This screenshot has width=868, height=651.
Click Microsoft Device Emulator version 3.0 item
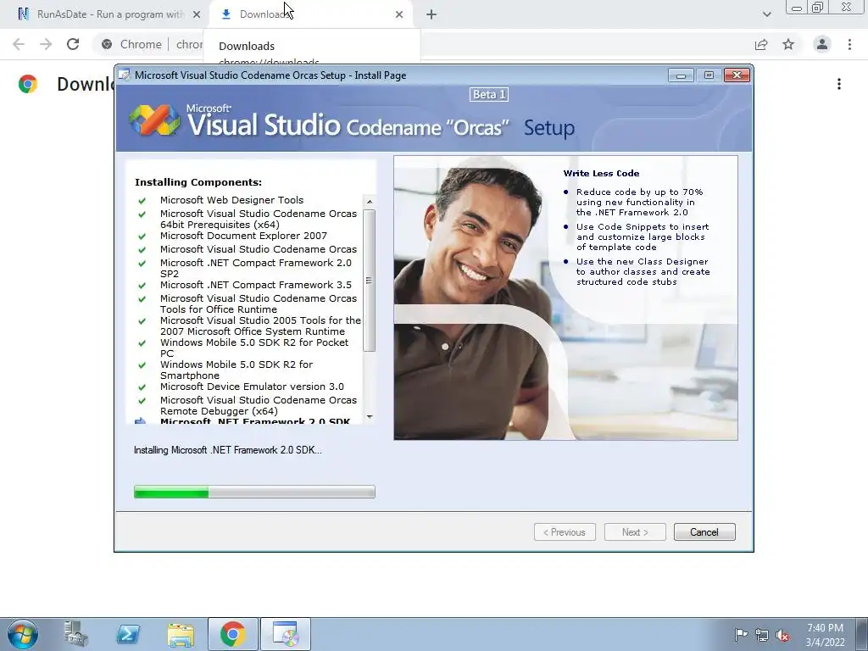coord(252,387)
